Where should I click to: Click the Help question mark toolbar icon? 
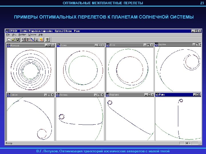pyautogui.click(x=47, y=40)
